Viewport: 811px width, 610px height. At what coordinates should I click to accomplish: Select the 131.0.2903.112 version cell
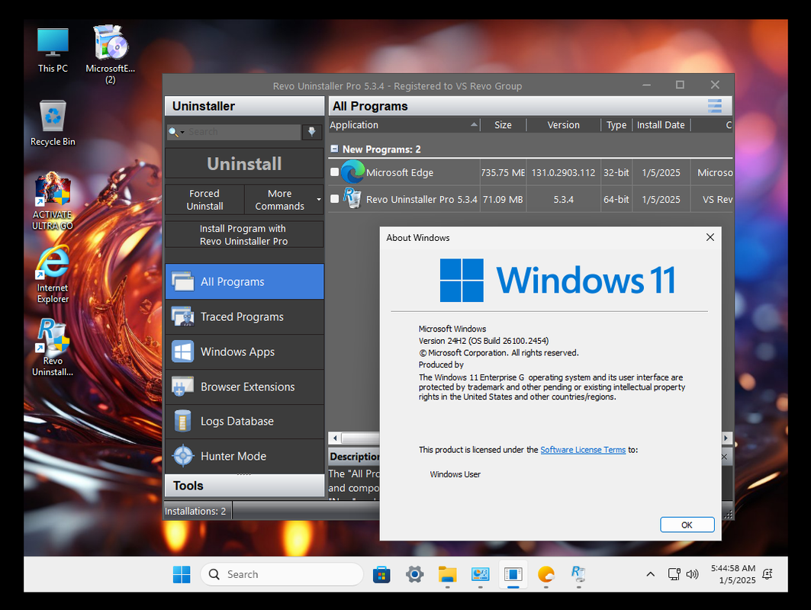coord(564,172)
